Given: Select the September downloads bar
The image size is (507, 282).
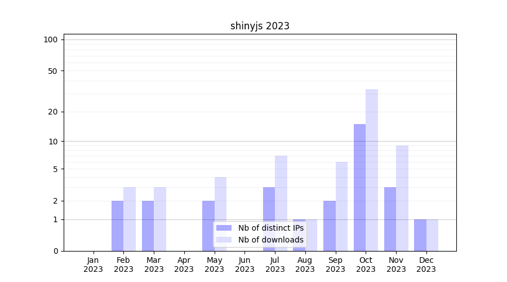Looking at the screenshot, I should click(341, 206).
